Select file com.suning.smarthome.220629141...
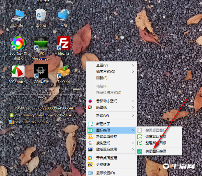 coord(43,115)
